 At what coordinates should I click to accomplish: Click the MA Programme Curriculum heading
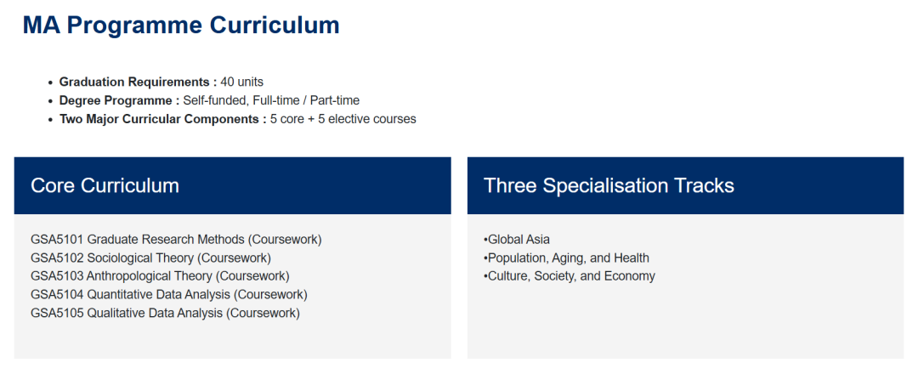tap(181, 25)
